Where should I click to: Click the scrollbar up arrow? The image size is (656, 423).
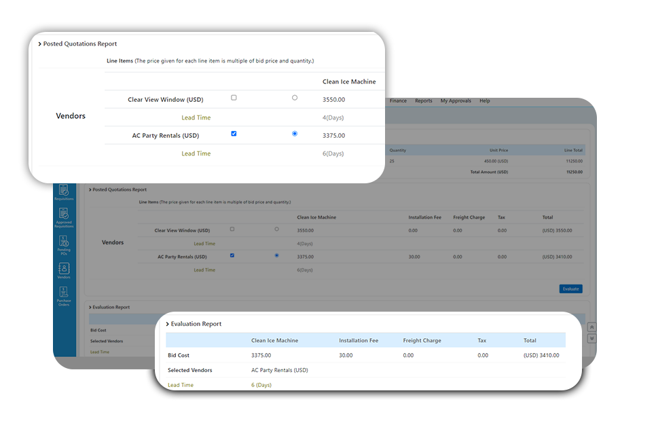click(591, 327)
